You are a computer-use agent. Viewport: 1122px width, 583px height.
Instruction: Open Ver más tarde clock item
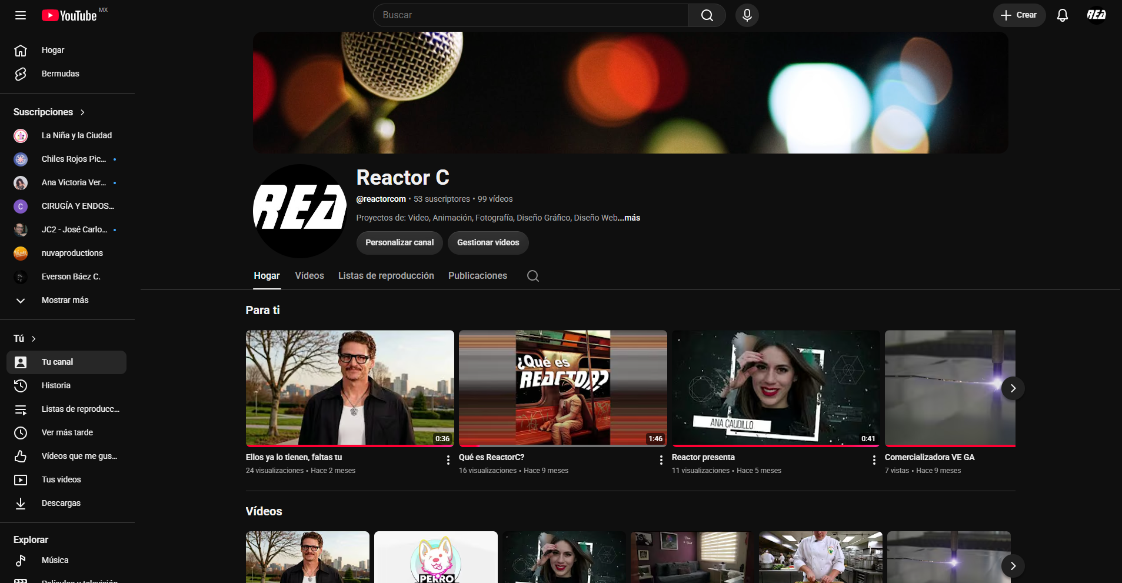click(x=66, y=432)
